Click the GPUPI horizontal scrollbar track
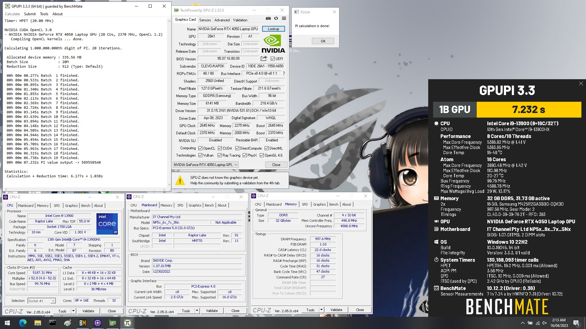This screenshot has width=586, height=329. [85, 189]
